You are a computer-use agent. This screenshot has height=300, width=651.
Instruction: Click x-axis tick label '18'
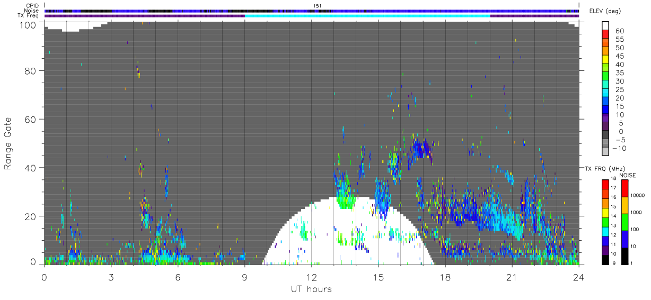[x=445, y=277]
